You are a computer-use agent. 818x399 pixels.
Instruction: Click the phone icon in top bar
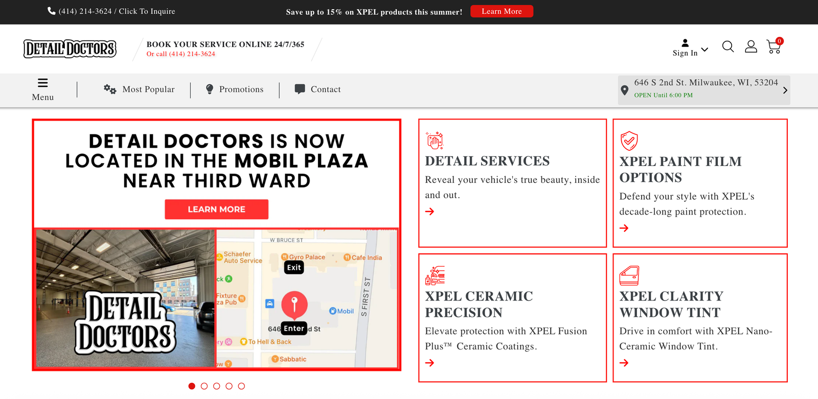(x=52, y=11)
